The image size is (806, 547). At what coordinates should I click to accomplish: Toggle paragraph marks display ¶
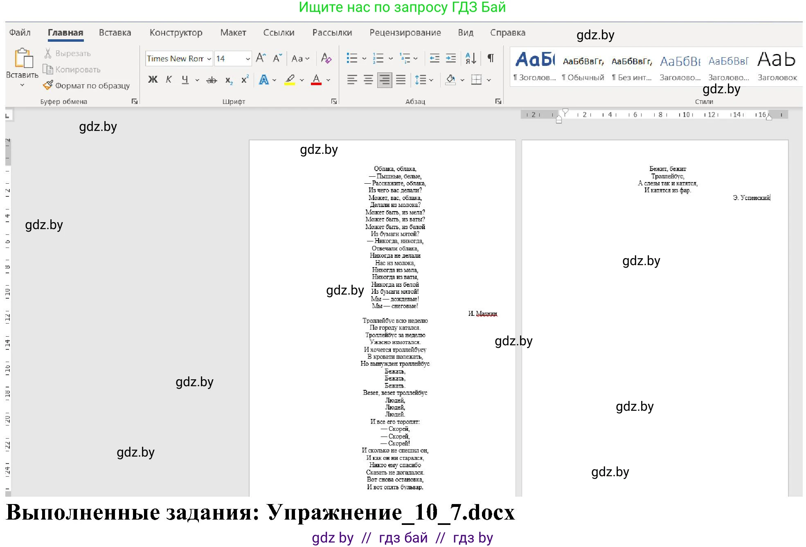[490, 59]
